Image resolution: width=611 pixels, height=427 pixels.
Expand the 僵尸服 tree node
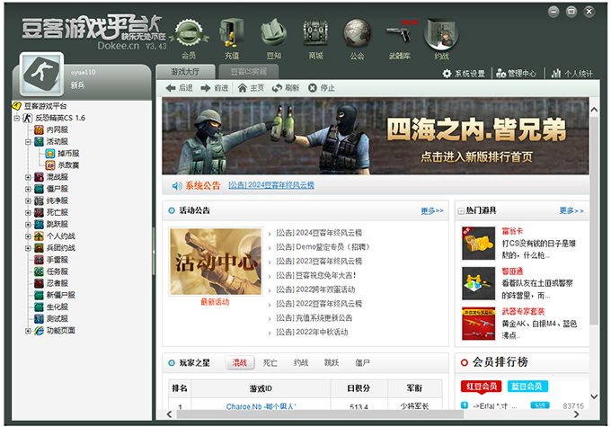tap(28, 189)
